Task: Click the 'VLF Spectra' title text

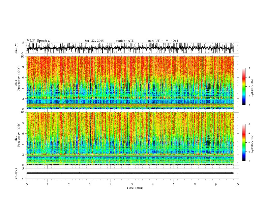Action: [x=38, y=41]
